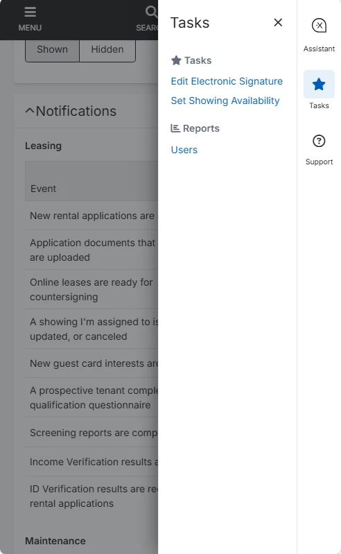Click 'New guest card interests' row
The image size is (341, 554).
tap(91, 363)
